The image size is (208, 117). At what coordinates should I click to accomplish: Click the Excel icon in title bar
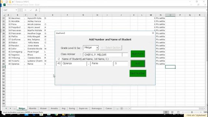(4, 5)
